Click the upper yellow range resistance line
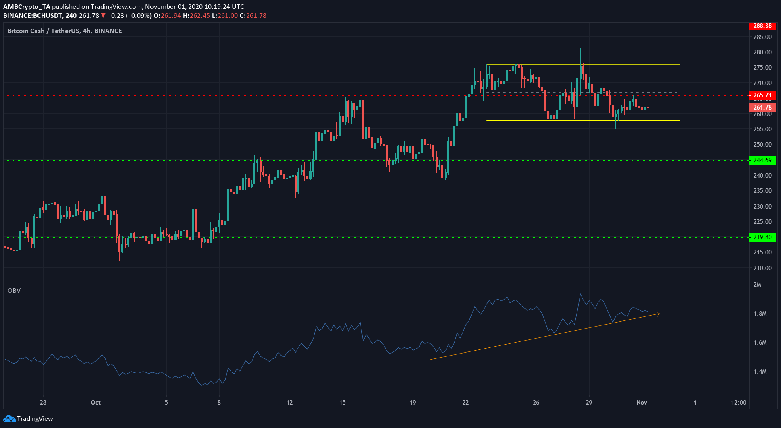781x428 pixels. [x=583, y=65]
